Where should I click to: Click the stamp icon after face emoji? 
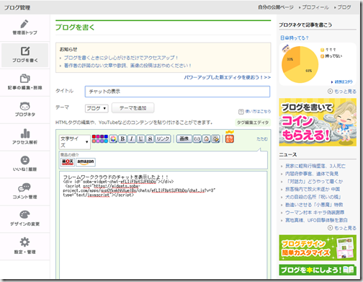(215, 138)
